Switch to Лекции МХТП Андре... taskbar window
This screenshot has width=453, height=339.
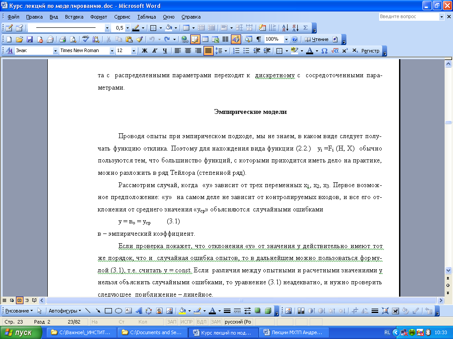294,332
